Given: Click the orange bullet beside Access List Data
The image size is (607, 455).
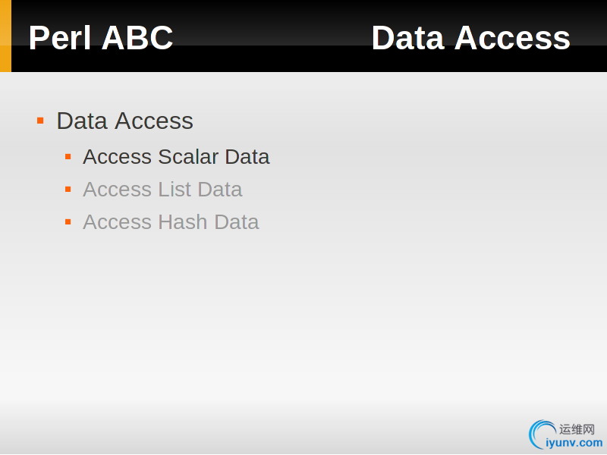Looking at the screenshot, I should [x=68, y=189].
